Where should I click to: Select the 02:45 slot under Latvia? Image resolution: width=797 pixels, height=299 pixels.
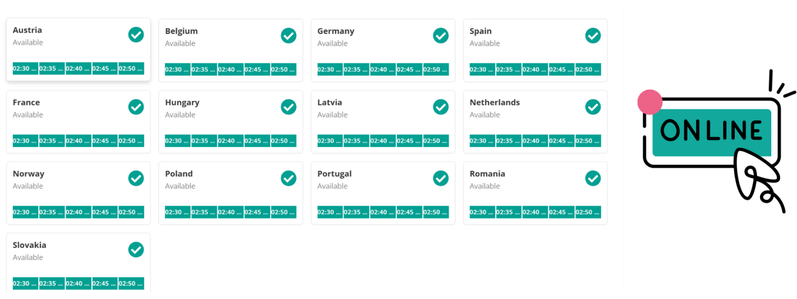click(409, 141)
